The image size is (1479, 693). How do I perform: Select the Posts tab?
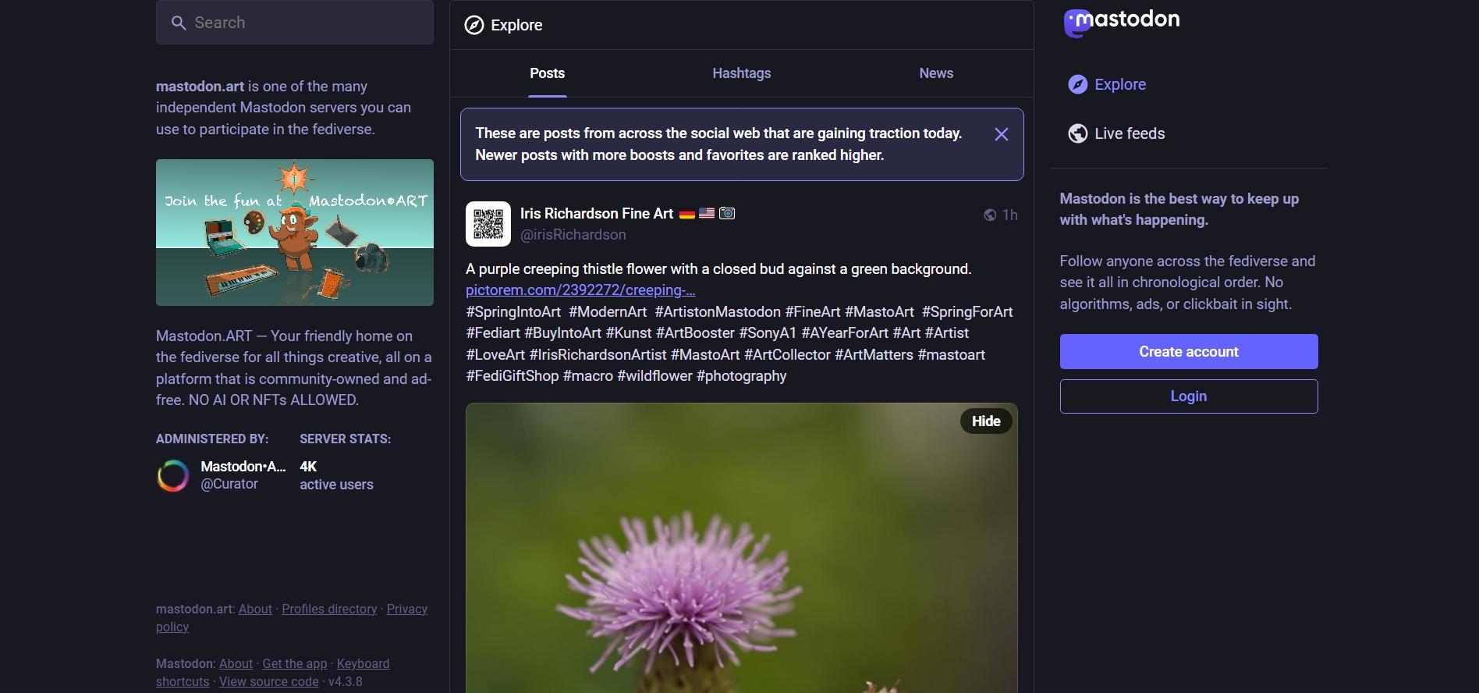(547, 73)
